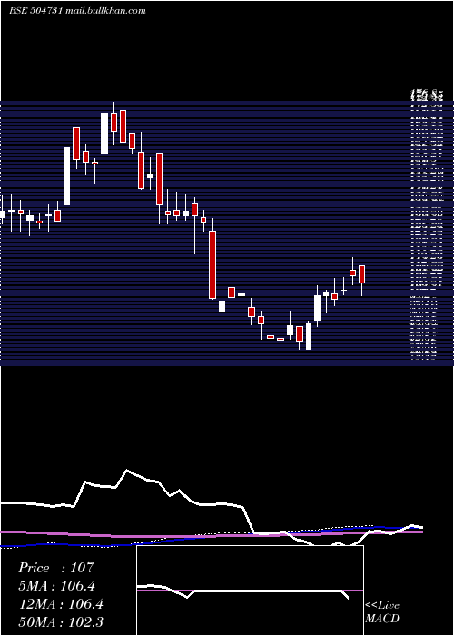Click the '<<Live MACD' label
The image size is (454, 636).
pos(382,611)
